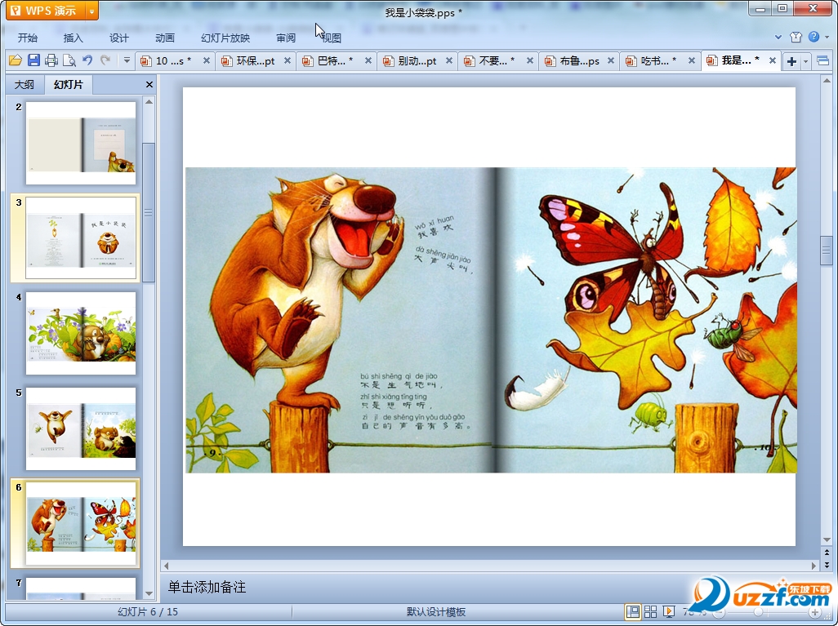Open the dropdown arrow next to Help
The height and width of the screenshot is (626, 838).
coord(827,37)
